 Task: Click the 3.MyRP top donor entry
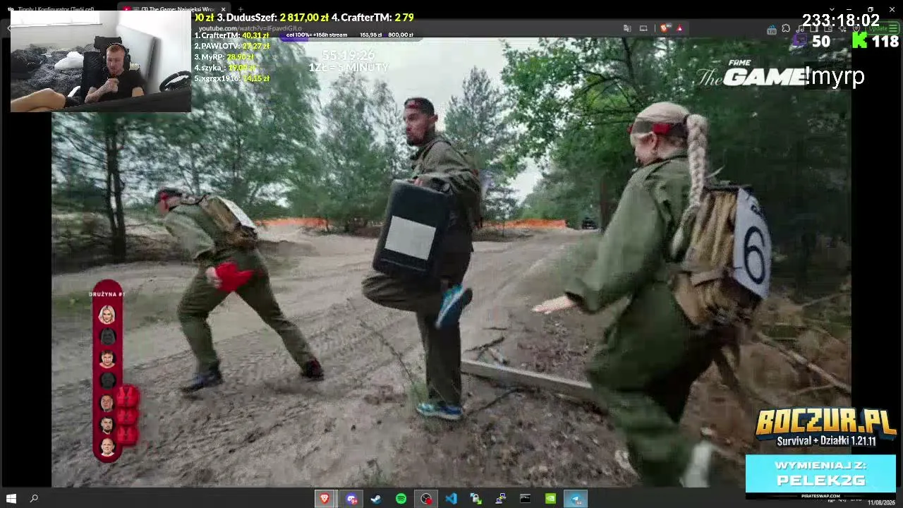pyautogui.click(x=224, y=56)
